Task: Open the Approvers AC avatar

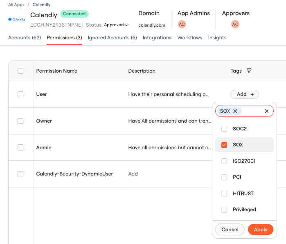Action: 235,24
